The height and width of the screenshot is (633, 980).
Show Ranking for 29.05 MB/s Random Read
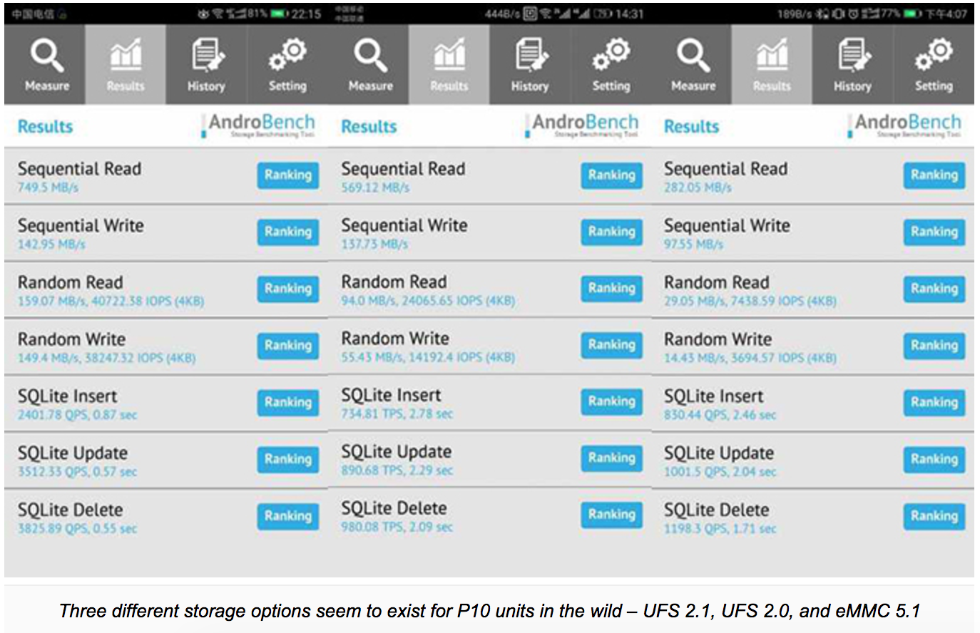click(934, 289)
